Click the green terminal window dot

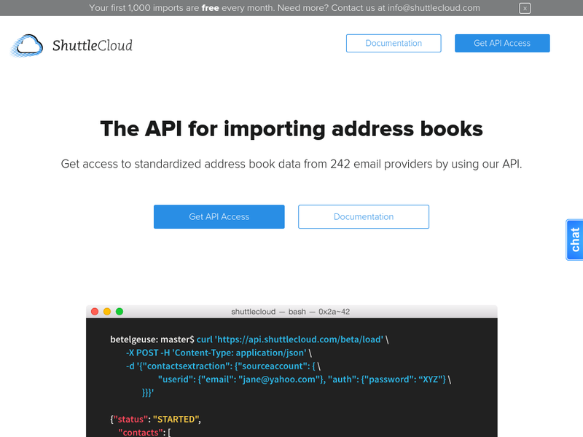[120, 312]
